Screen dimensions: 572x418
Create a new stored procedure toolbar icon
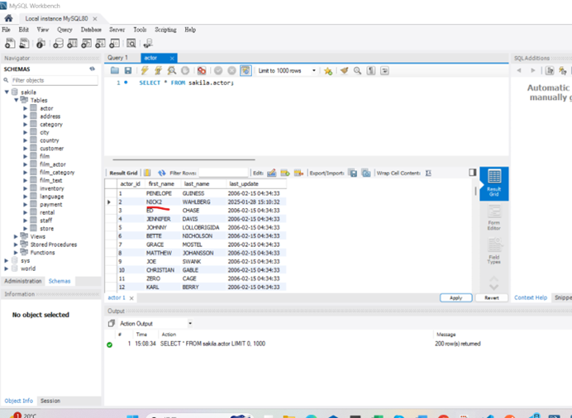[x=100, y=43]
